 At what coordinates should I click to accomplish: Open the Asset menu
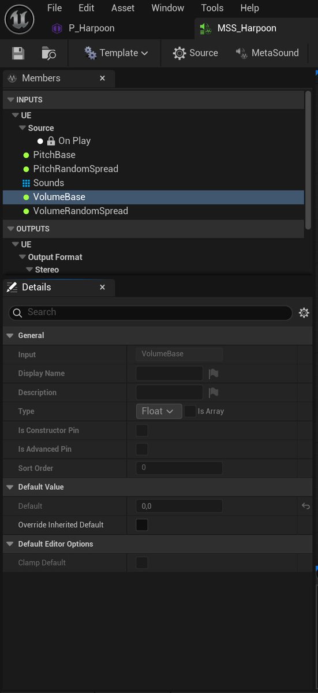pos(122,8)
